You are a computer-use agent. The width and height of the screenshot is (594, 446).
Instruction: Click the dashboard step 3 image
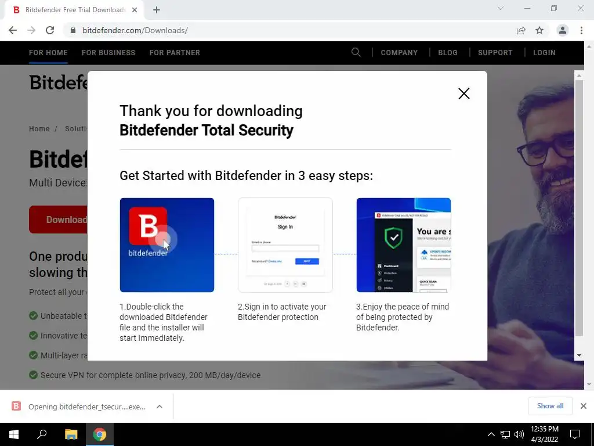(x=404, y=245)
